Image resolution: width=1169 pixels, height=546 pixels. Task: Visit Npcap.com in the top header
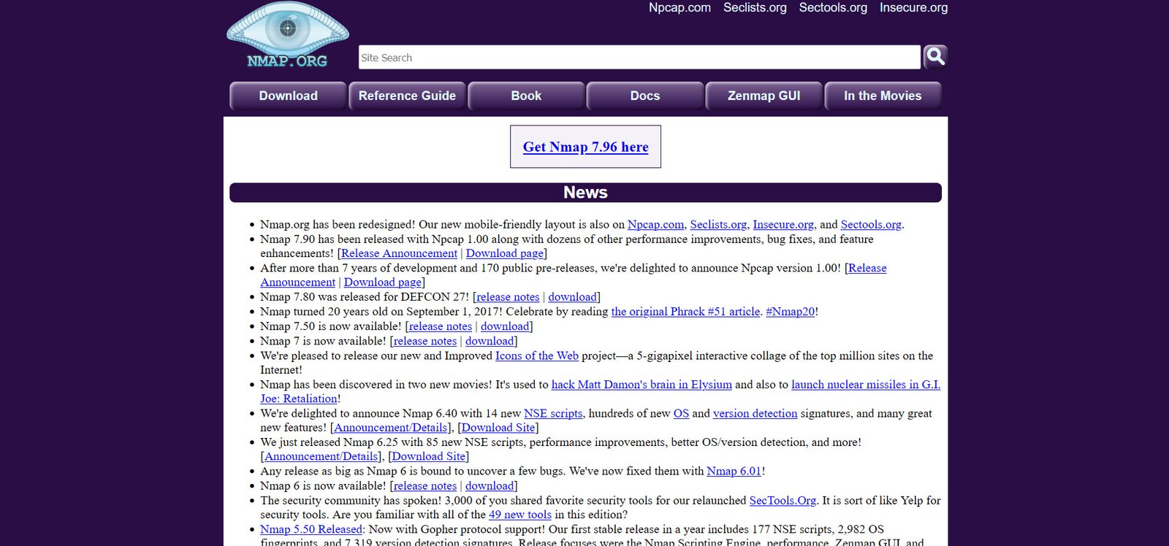[679, 7]
